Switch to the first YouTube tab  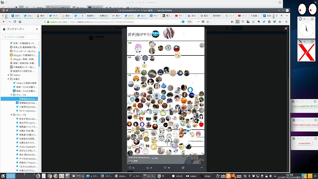click(179, 15)
